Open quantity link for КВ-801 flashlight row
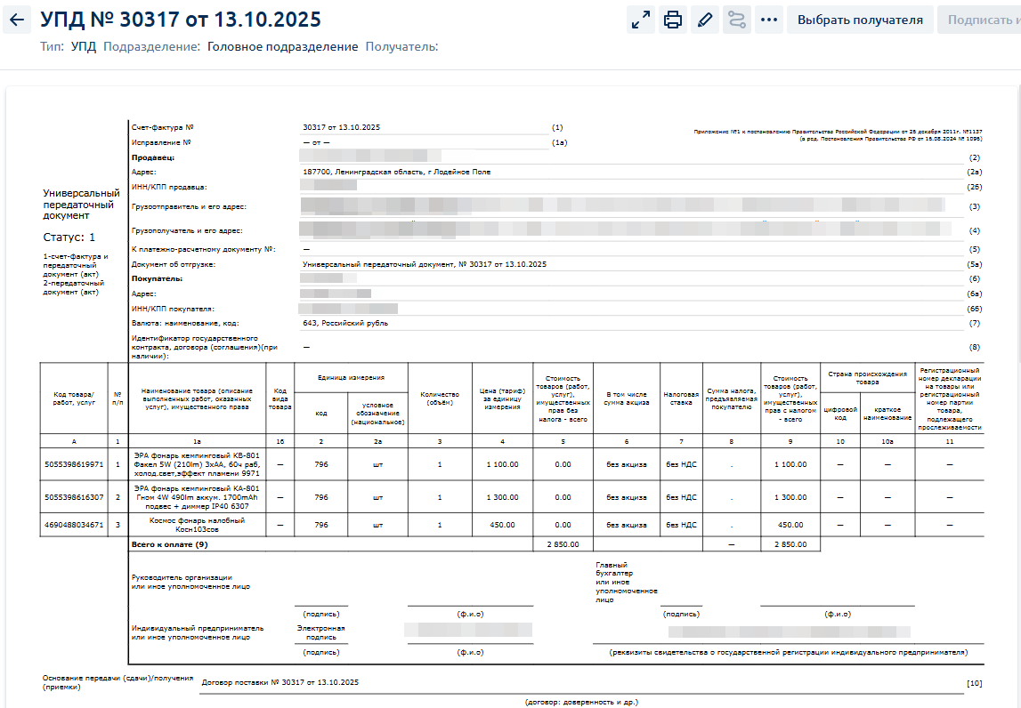 438,464
